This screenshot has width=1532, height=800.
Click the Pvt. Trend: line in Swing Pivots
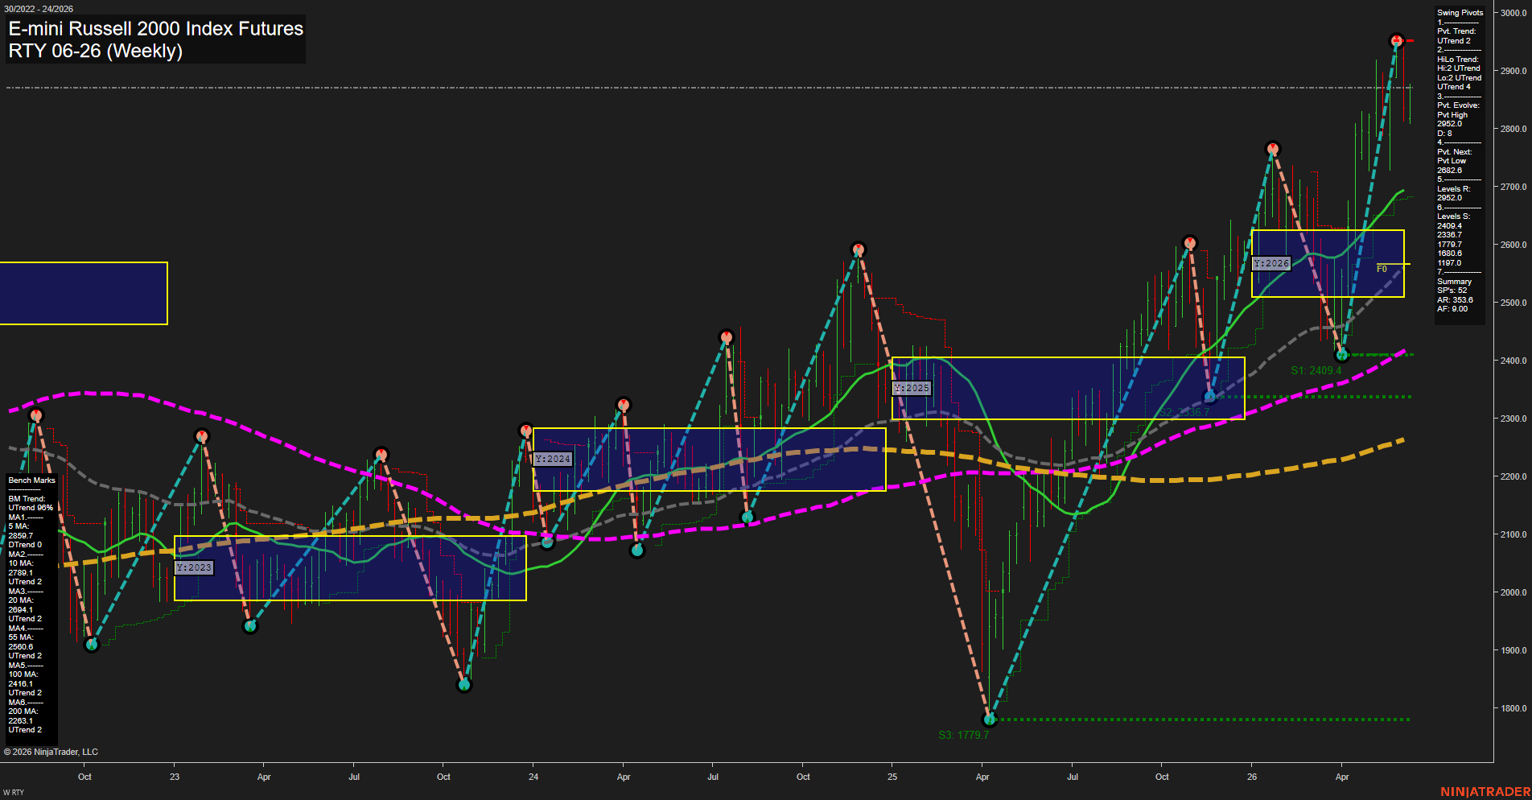point(1456,31)
